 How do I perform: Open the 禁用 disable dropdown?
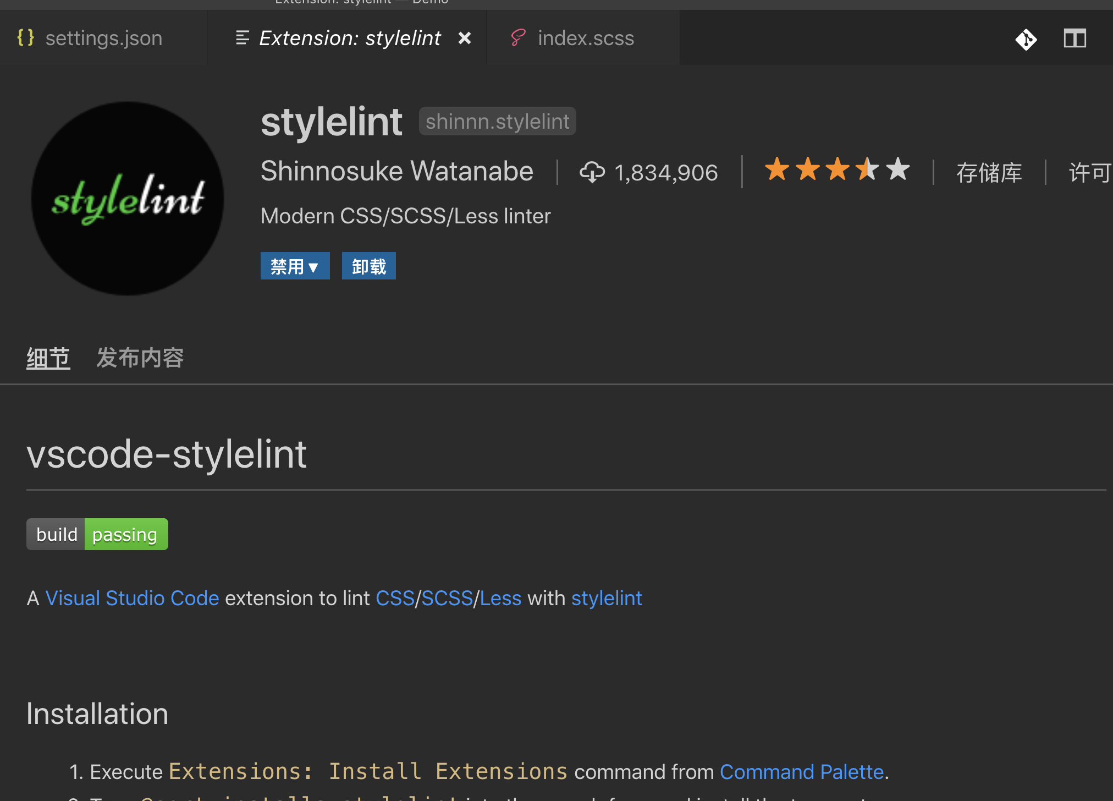tap(295, 266)
